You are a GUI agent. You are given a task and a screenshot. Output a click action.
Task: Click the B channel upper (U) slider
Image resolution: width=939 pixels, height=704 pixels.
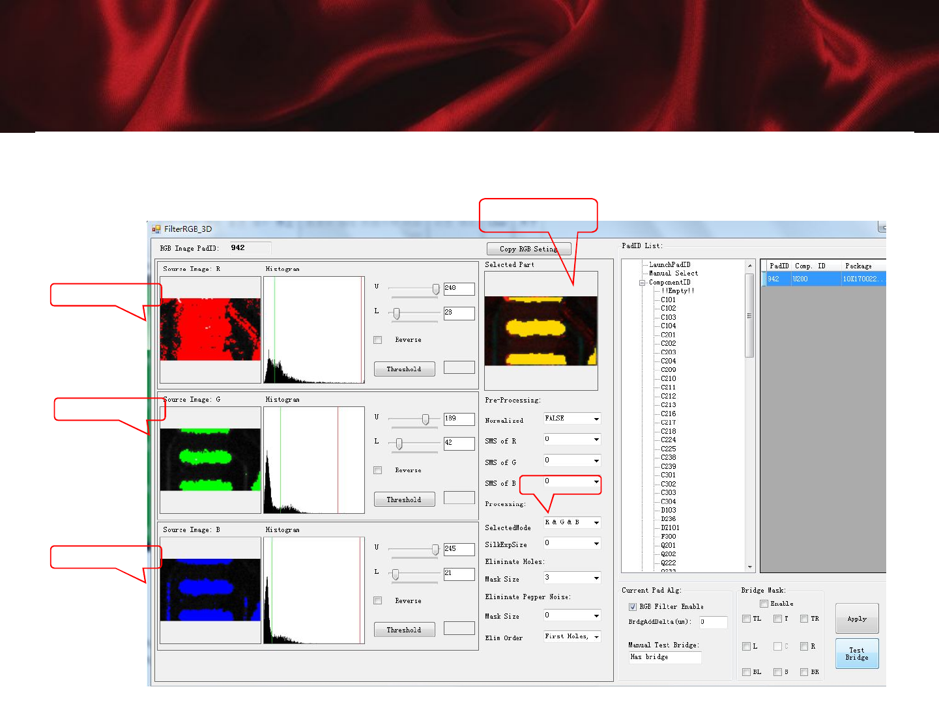pos(435,550)
